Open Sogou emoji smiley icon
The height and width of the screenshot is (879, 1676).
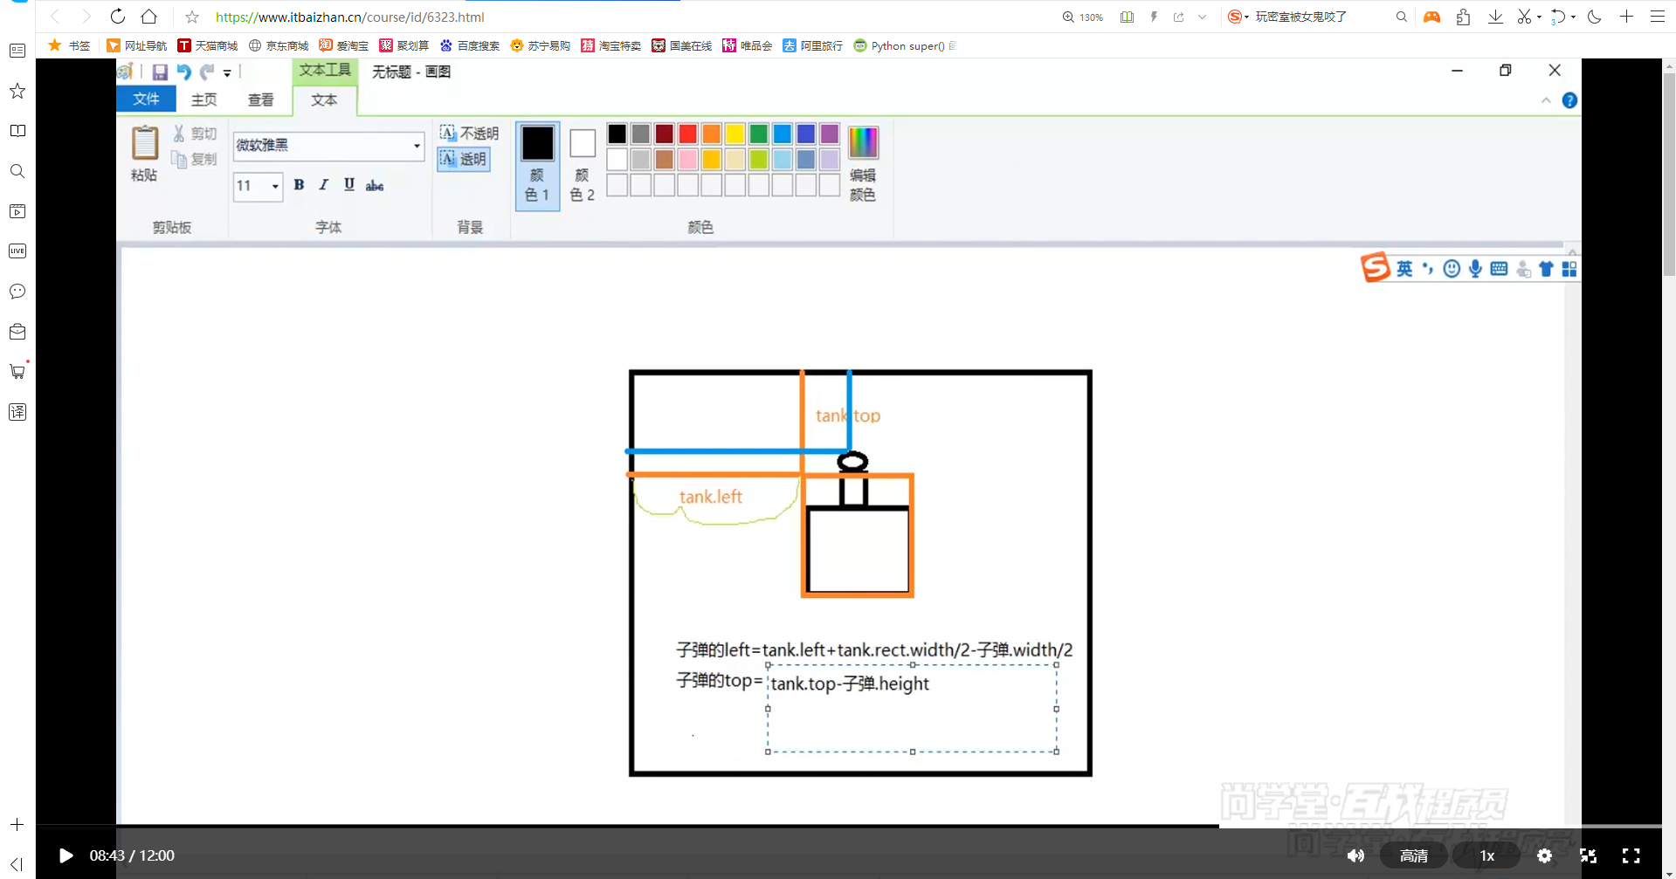pos(1452,269)
